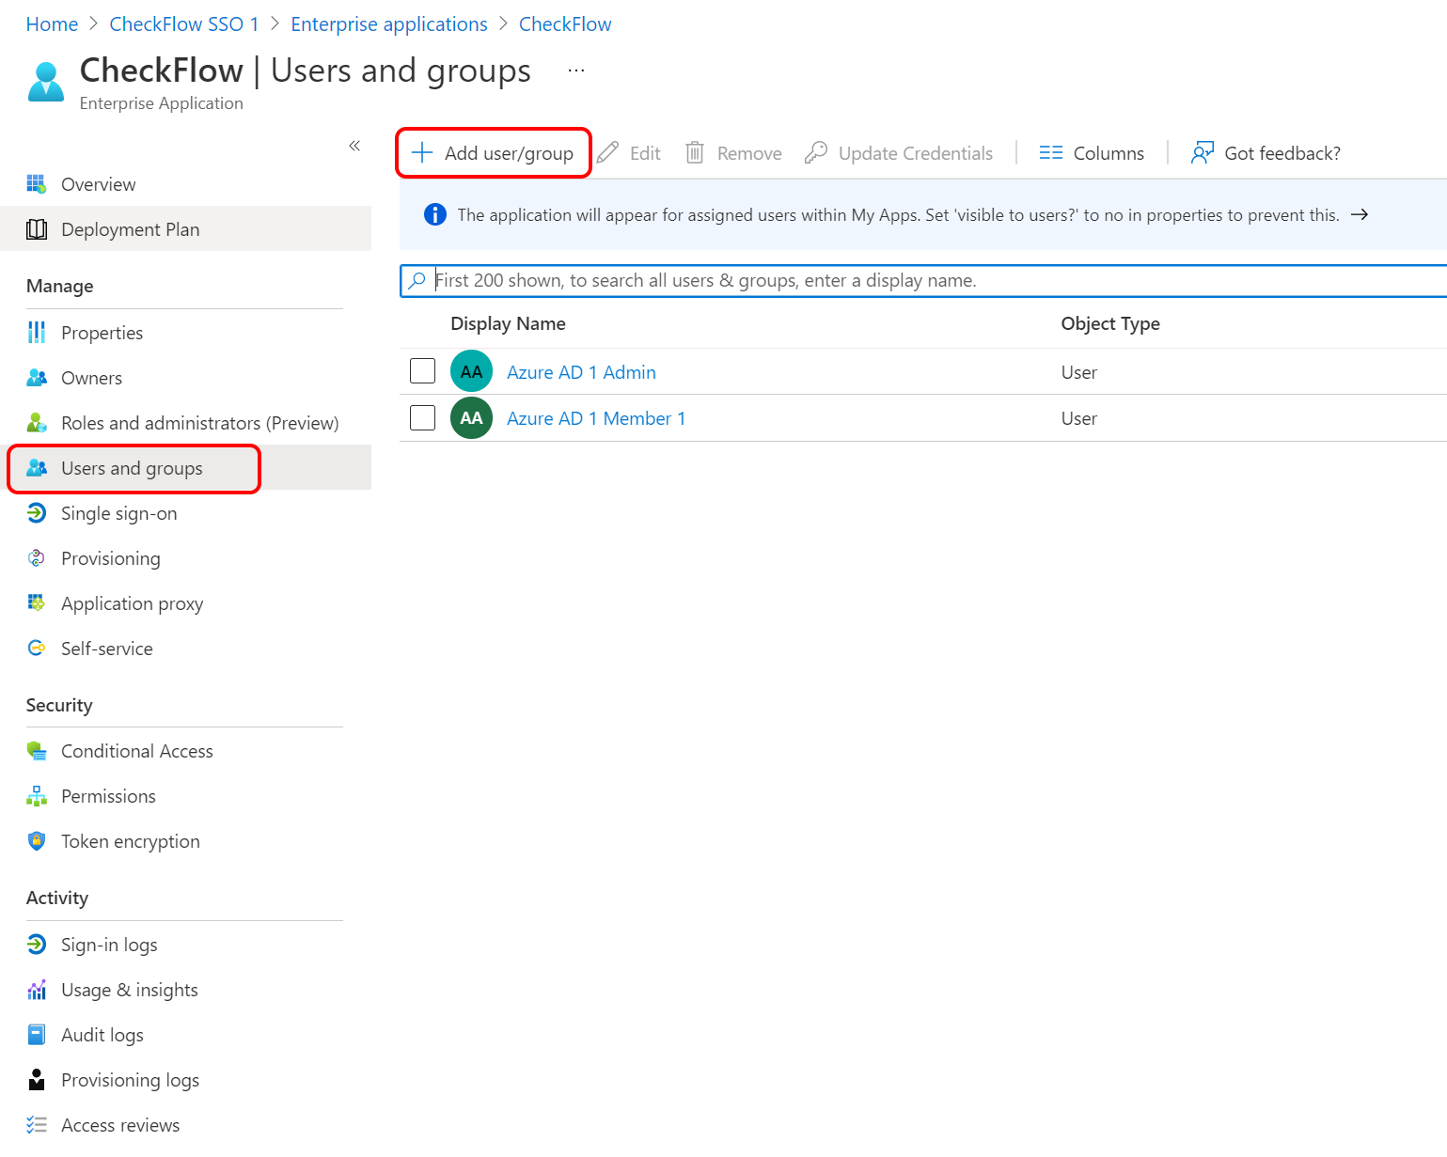
Task: Click the Conditional Access shield icon
Action: click(37, 751)
